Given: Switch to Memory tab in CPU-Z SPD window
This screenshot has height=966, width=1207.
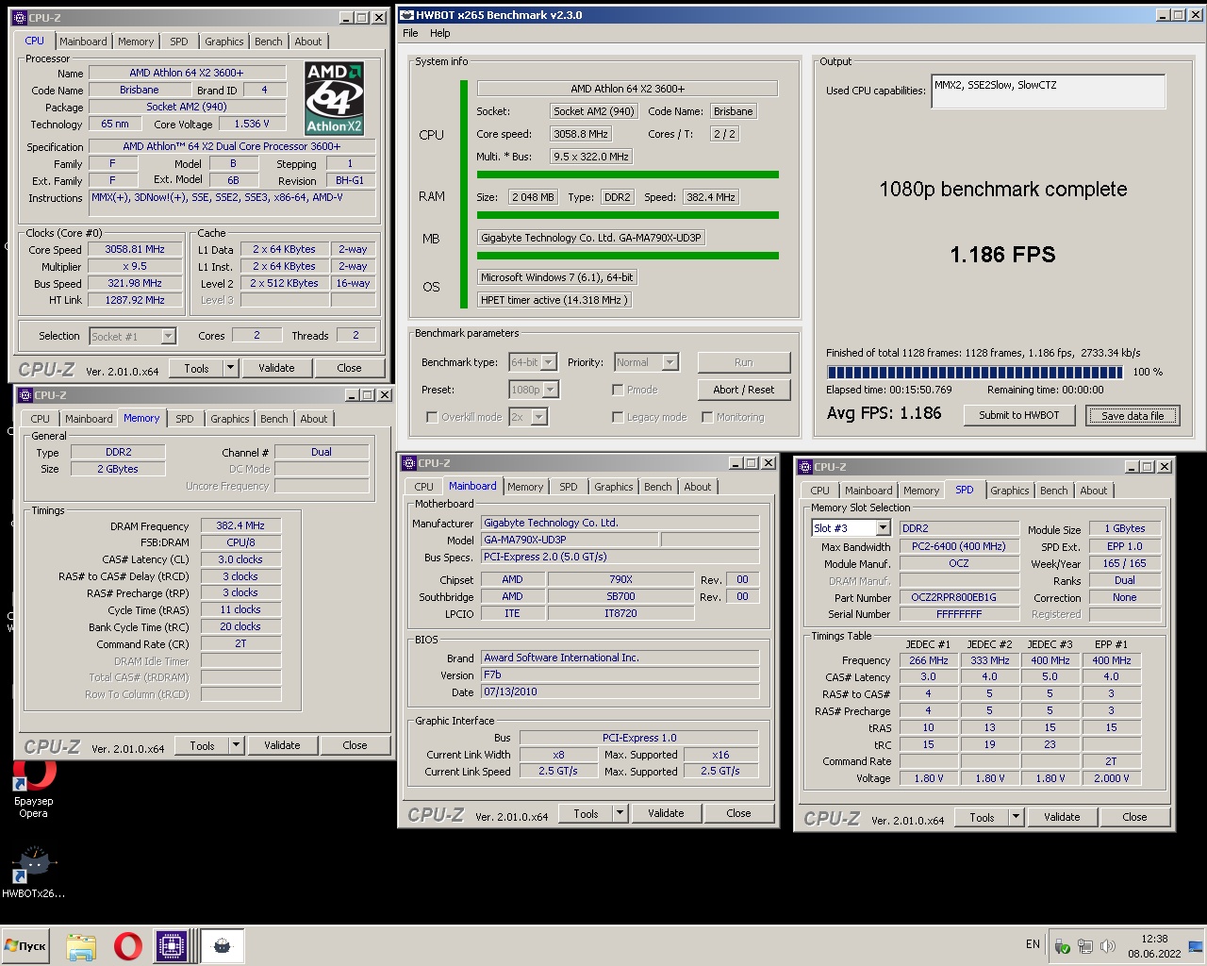Looking at the screenshot, I should (921, 491).
